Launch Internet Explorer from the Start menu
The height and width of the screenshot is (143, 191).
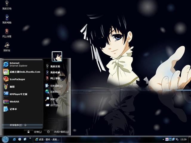coord(14,64)
